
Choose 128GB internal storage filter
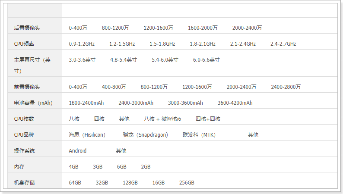(130, 183)
